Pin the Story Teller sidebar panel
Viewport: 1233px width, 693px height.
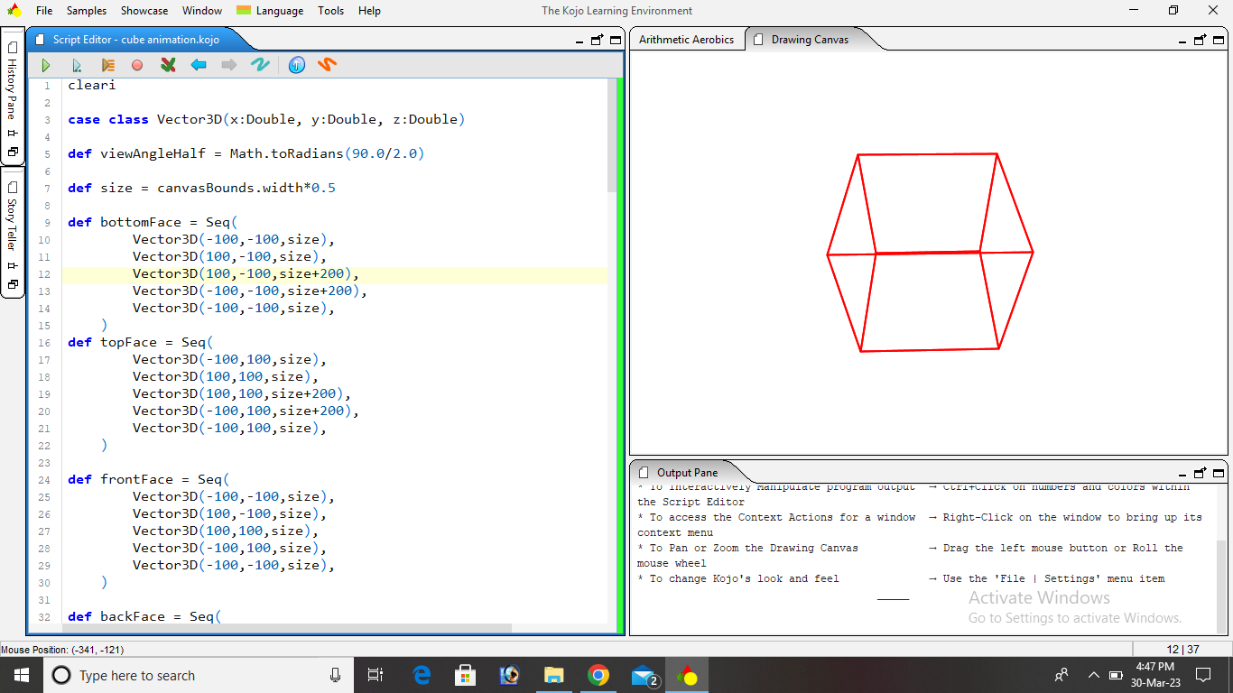pos(13,265)
